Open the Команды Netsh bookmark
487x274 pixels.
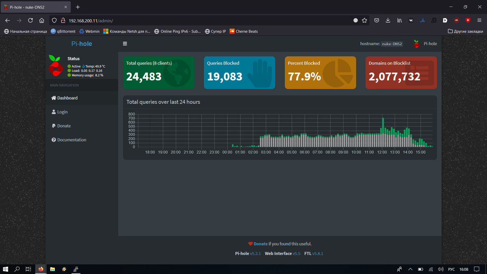click(x=127, y=31)
